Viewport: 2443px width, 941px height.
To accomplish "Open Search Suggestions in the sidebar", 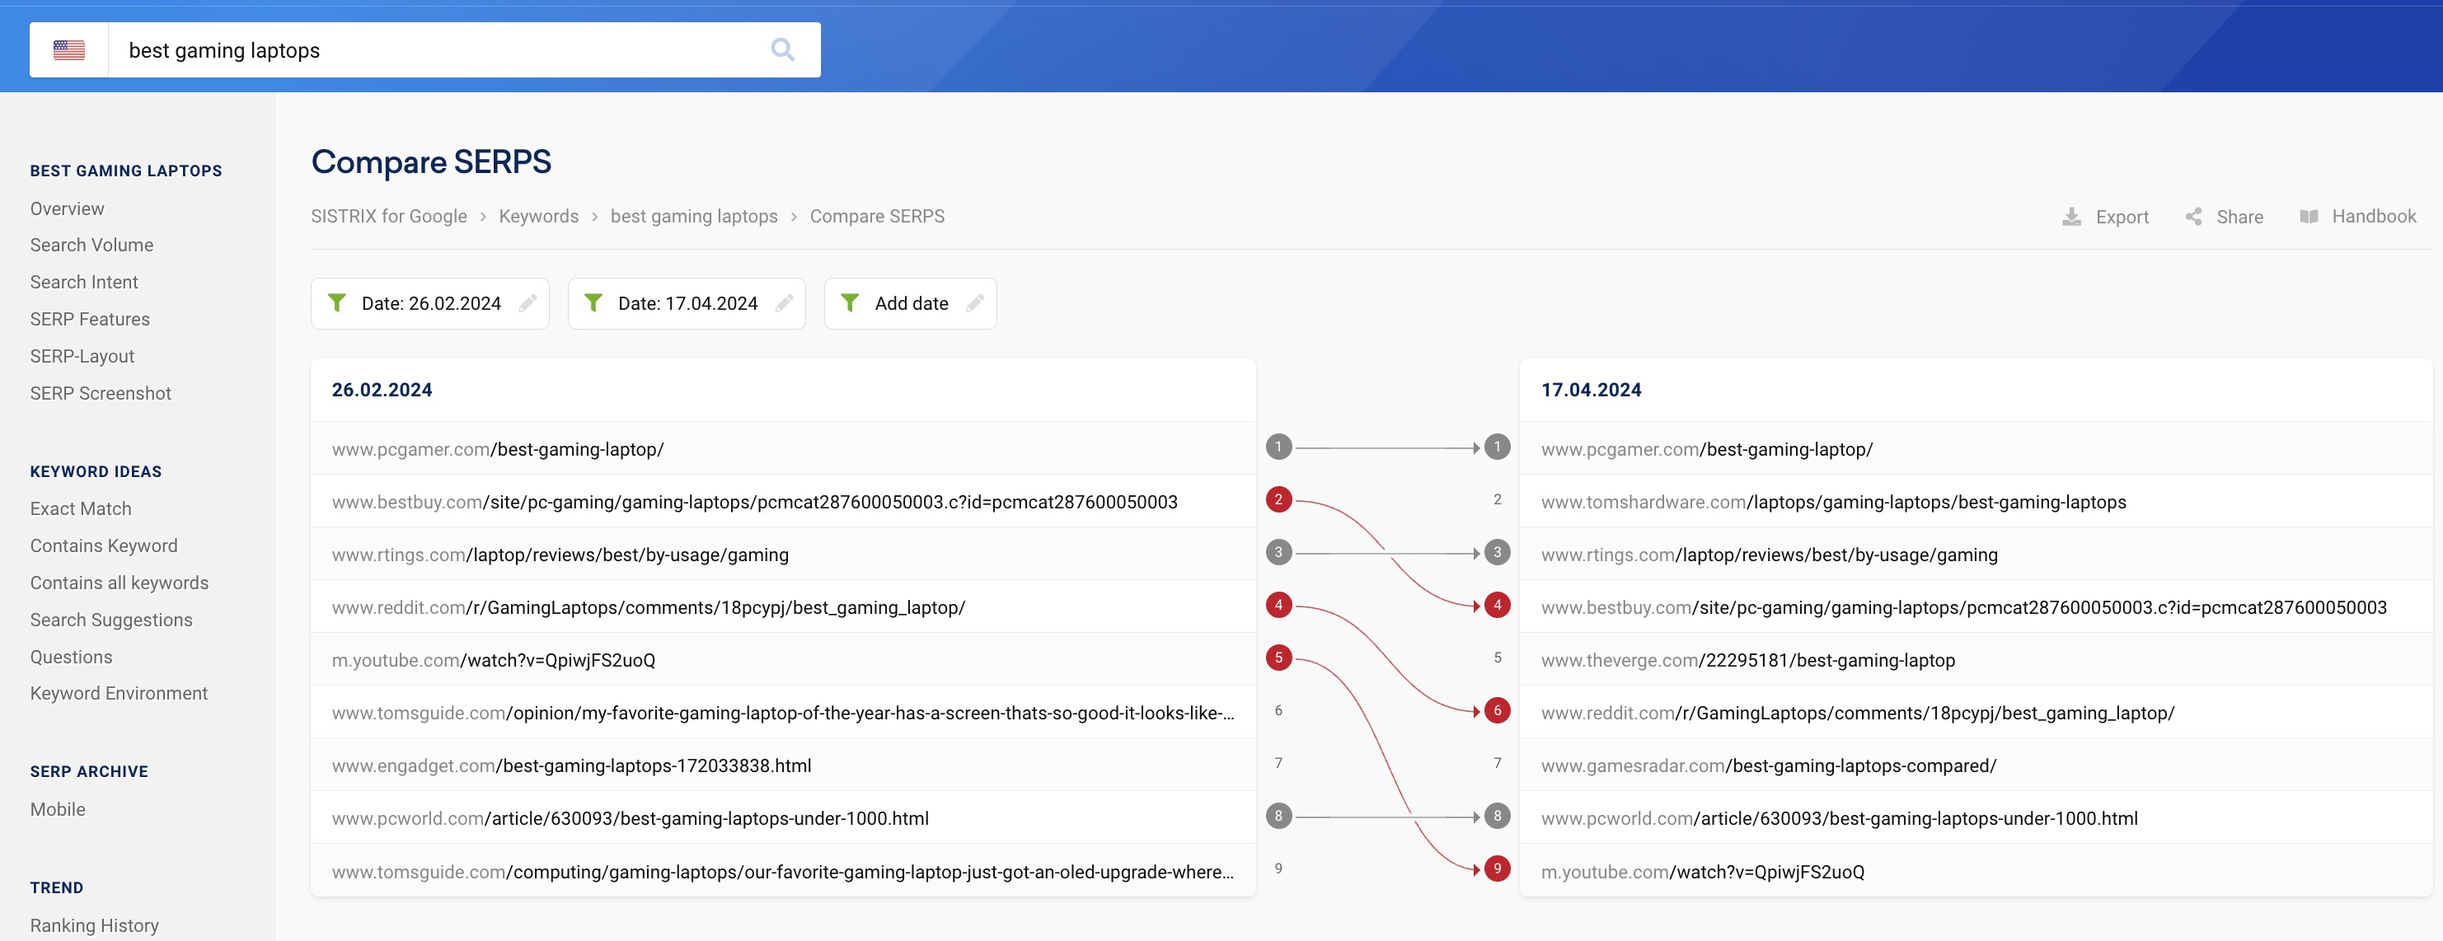I will (x=112, y=620).
